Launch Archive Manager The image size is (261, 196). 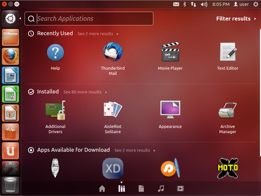[x=228, y=110]
